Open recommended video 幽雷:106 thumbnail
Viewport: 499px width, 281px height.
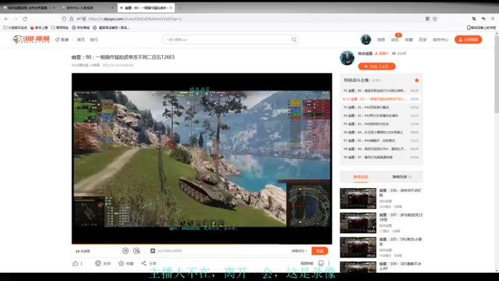coord(358,198)
